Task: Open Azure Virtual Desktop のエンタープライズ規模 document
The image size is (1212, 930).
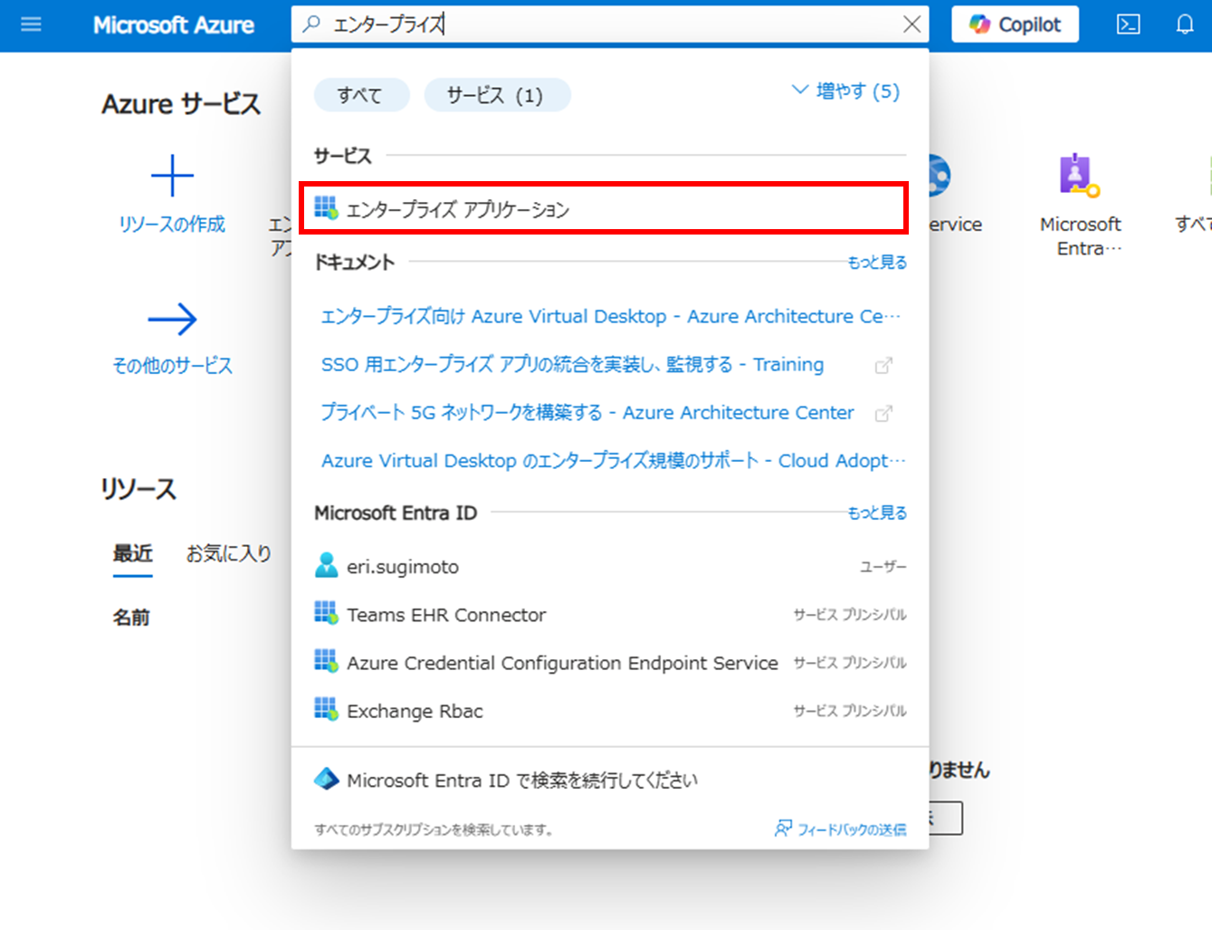Action: click(x=613, y=460)
